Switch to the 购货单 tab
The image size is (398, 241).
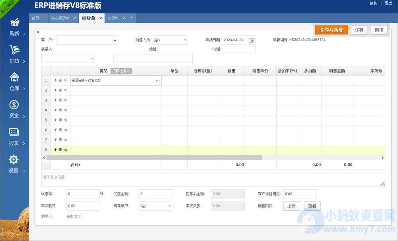(113, 18)
